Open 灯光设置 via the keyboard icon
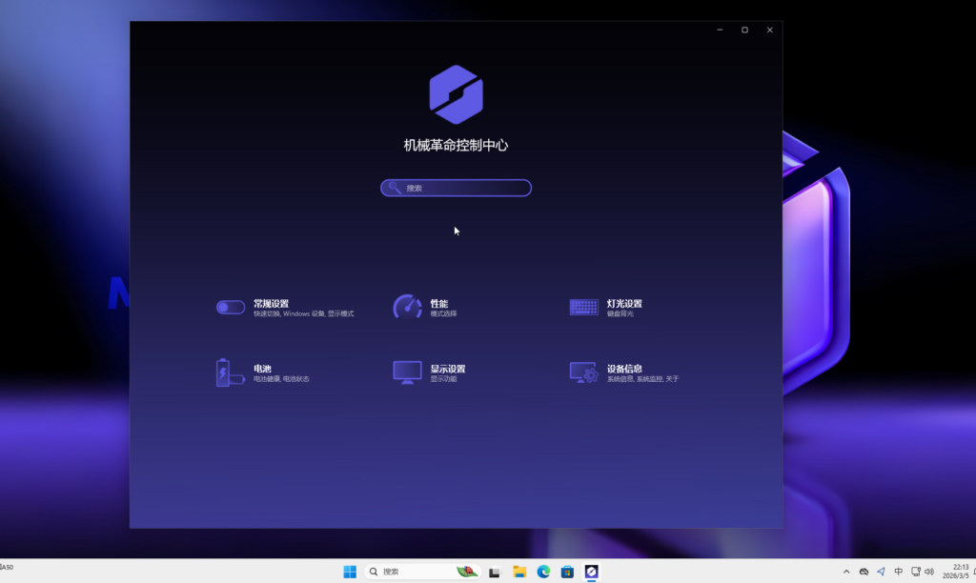The image size is (976, 583). [583, 307]
